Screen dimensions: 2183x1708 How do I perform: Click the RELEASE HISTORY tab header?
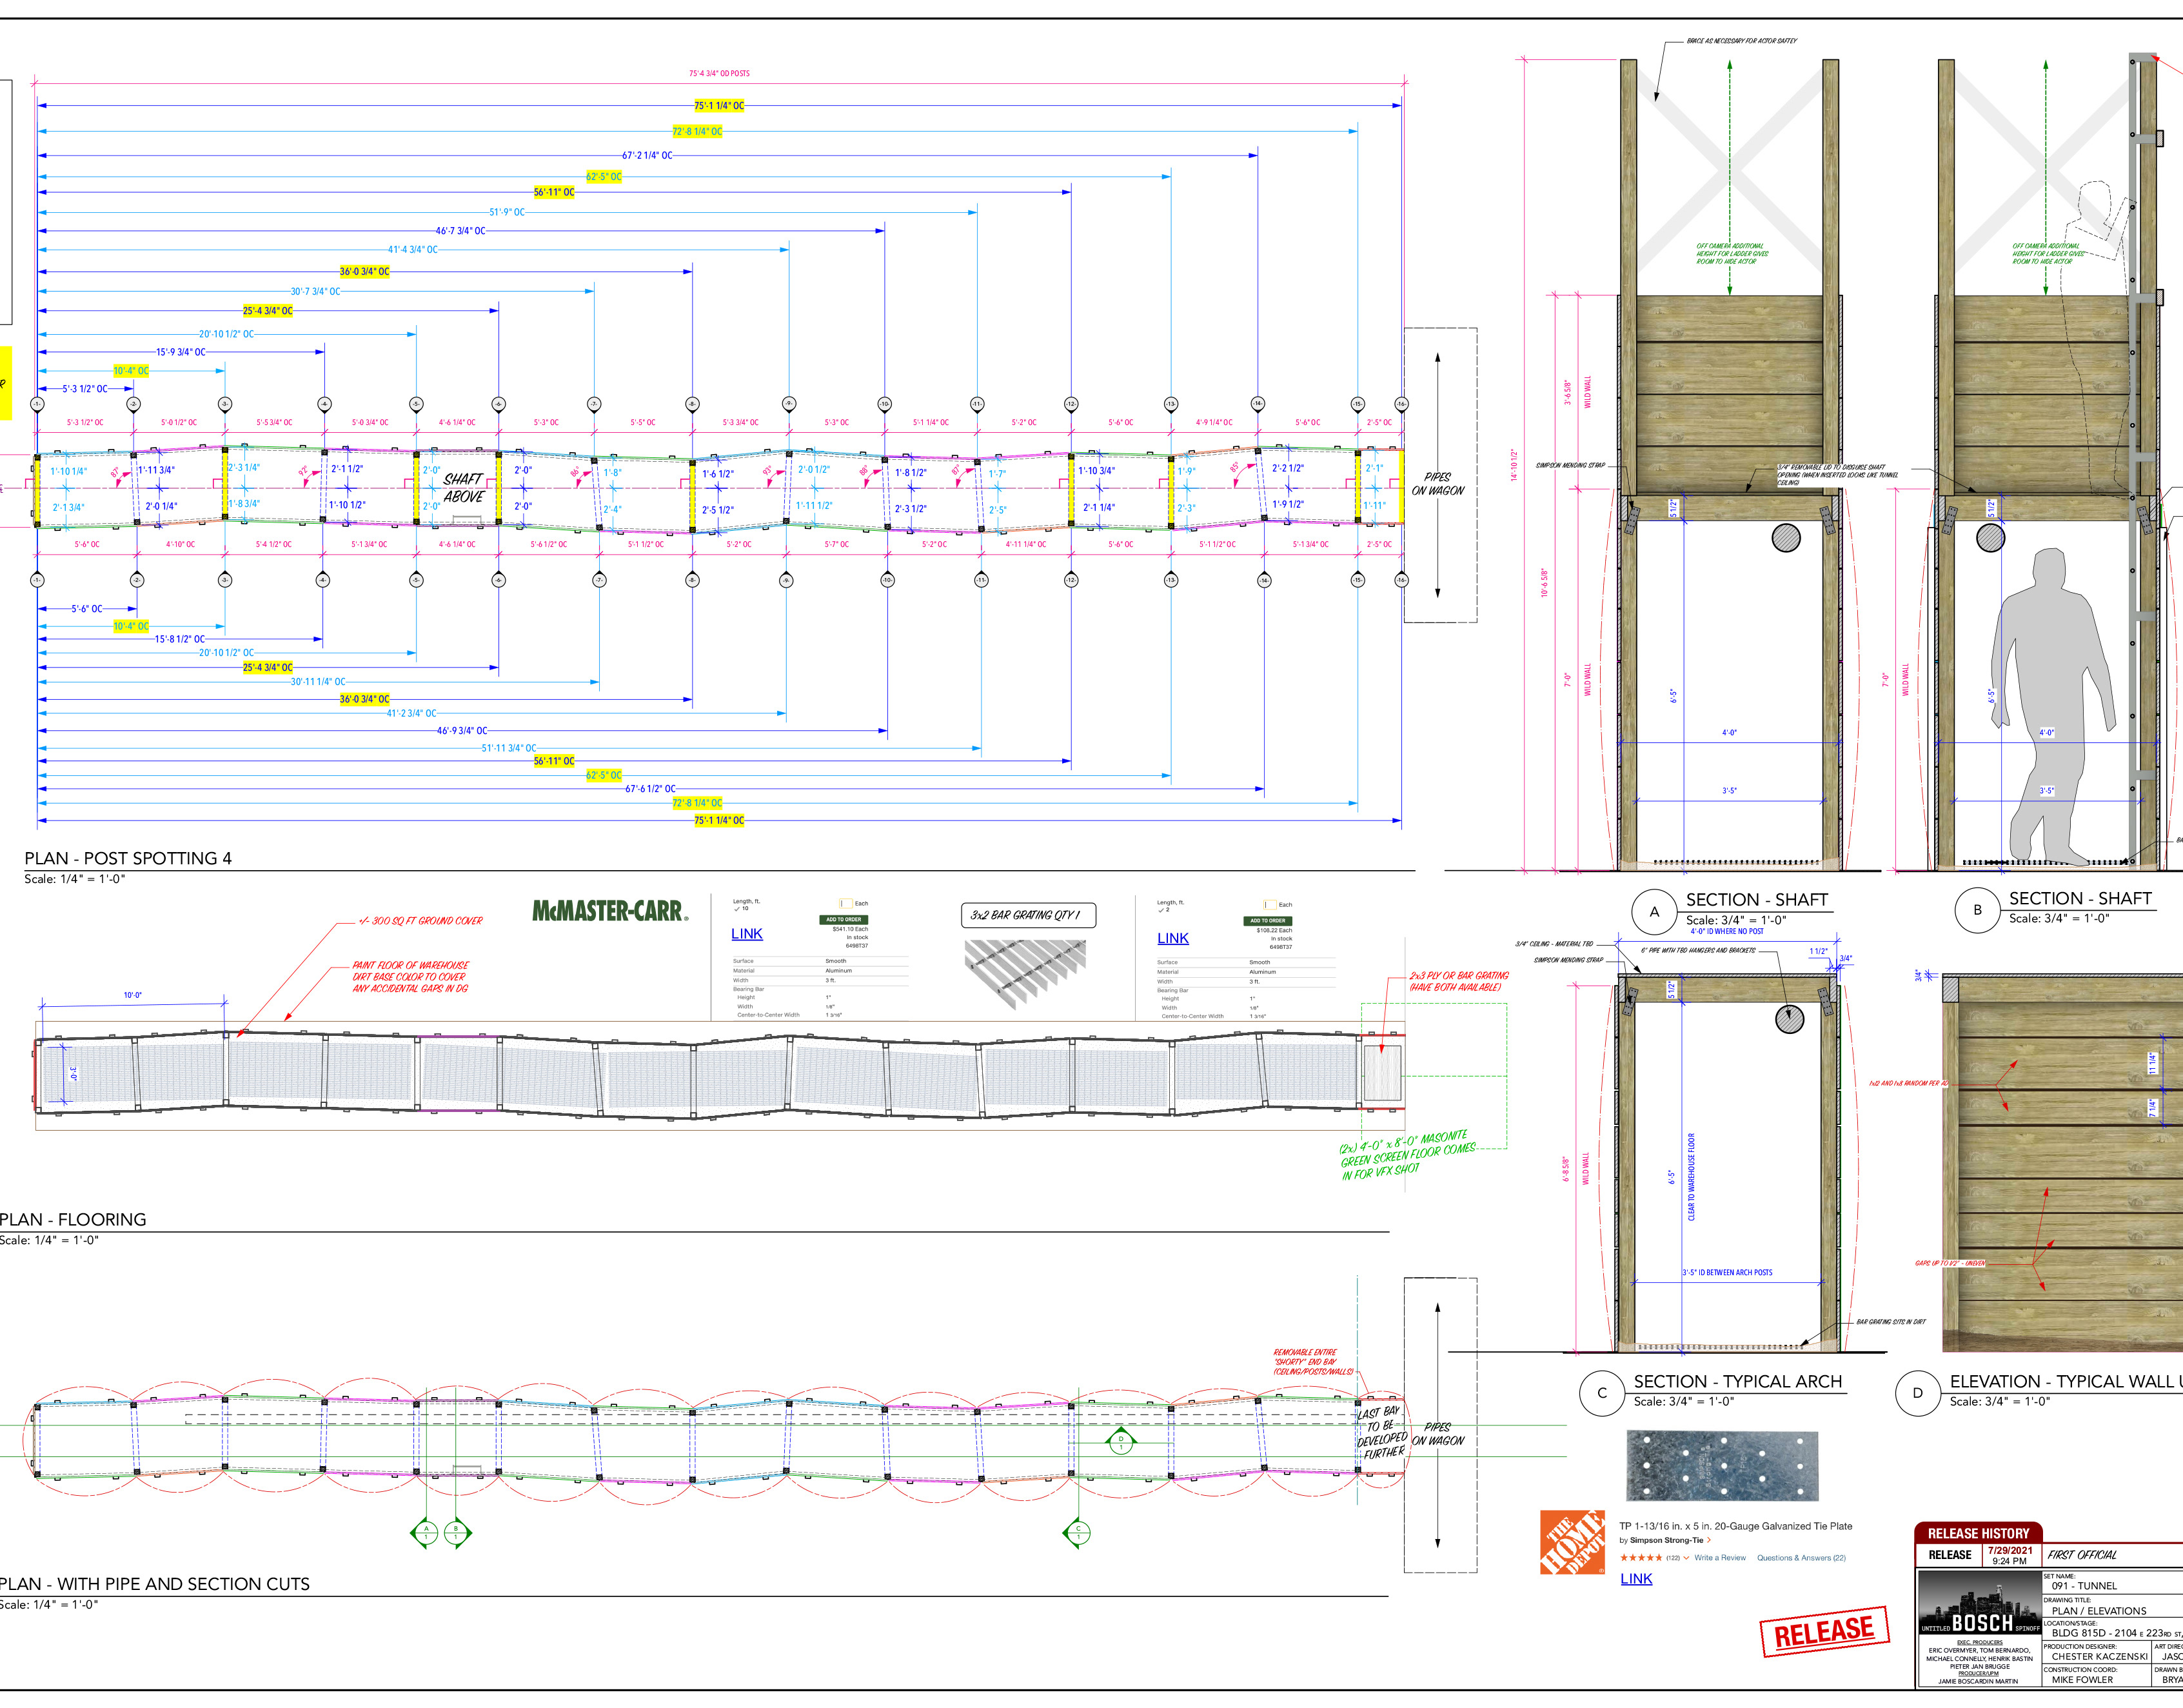pos(1978,1533)
